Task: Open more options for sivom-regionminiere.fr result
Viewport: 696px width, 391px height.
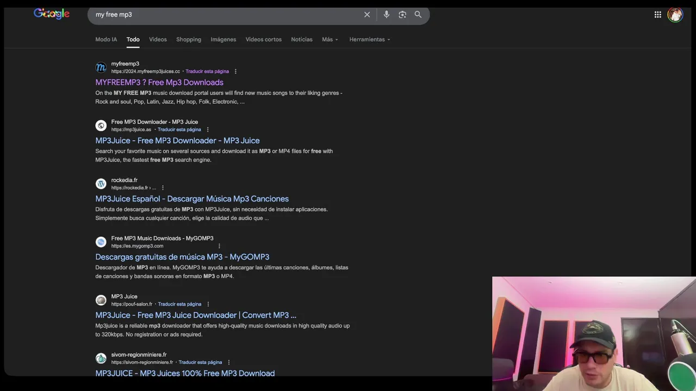Action: (x=229, y=362)
